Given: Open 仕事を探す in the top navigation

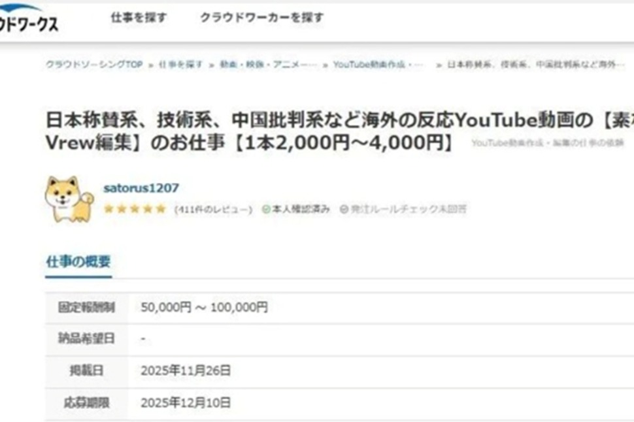Looking at the screenshot, I should tap(138, 18).
